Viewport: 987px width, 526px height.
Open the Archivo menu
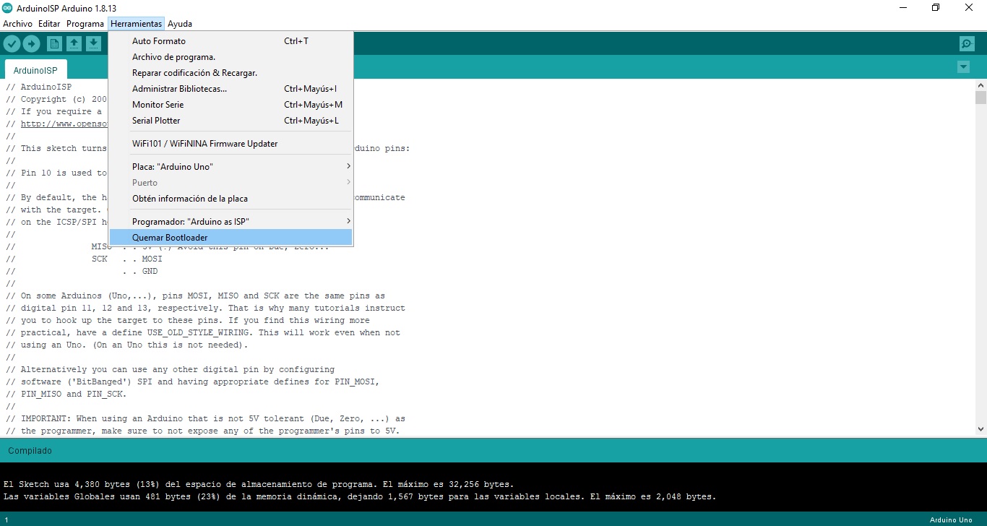(x=18, y=24)
